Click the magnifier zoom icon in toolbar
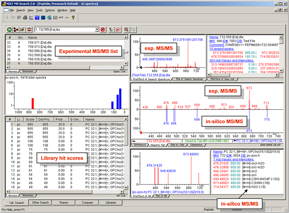This screenshot has width=289, height=213. (126, 29)
